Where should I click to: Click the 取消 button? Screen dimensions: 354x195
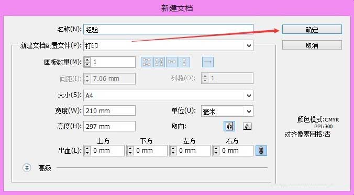tap(312, 45)
